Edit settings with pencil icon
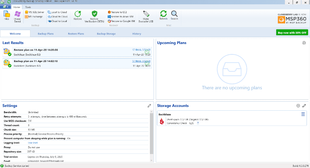The height and width of the screenshot is (168, 310). pos(149,106)
